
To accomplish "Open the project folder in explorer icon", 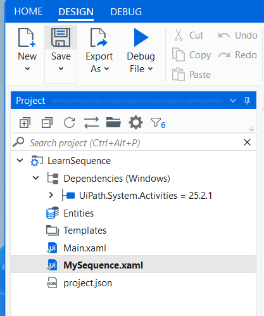I will 113,122.
